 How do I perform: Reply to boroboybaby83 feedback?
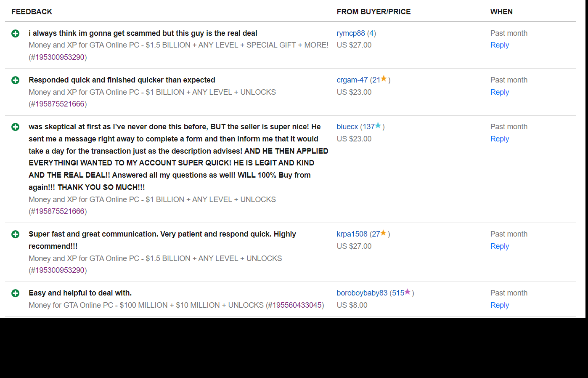500,305
